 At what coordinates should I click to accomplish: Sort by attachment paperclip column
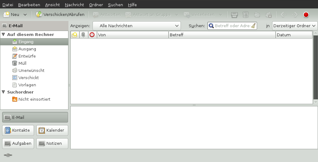coord(83,35)
